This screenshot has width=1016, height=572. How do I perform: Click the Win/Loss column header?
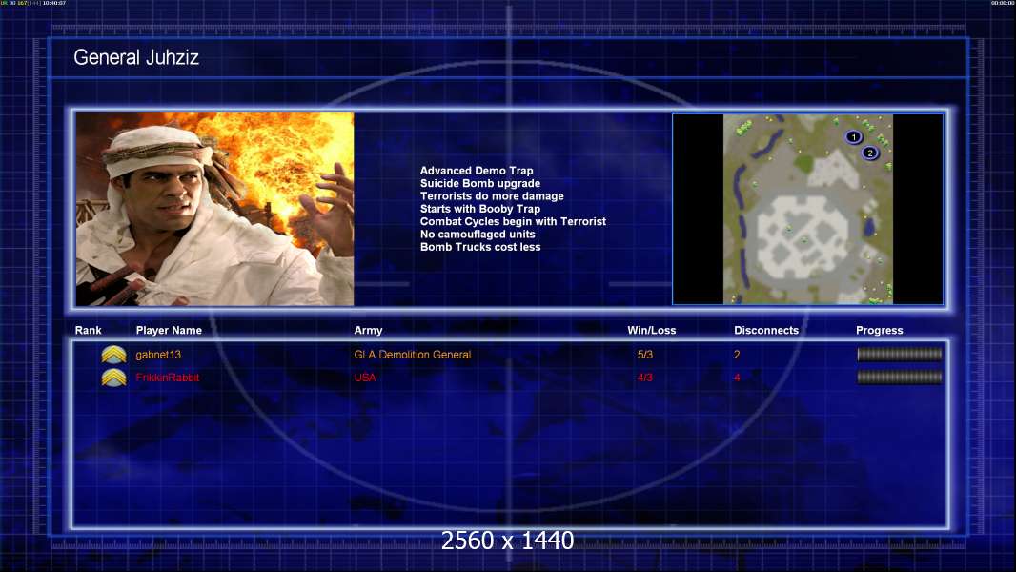651,331
